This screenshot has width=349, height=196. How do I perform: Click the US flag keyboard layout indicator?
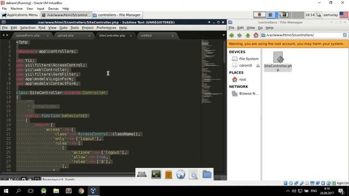344,15
